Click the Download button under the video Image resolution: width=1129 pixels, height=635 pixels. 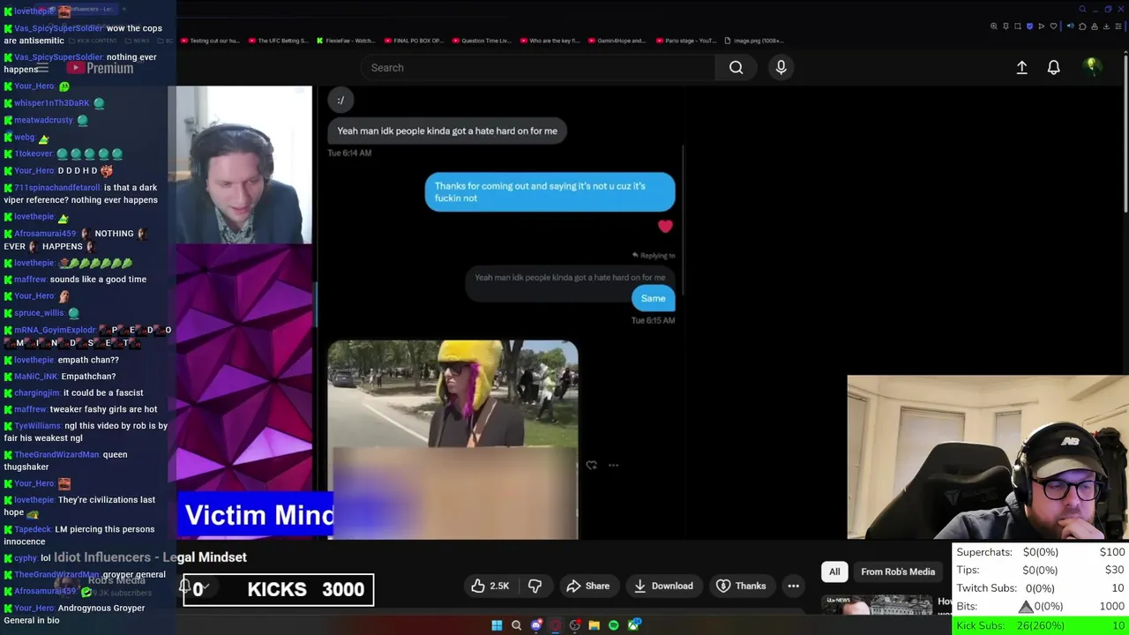point(663,586)
